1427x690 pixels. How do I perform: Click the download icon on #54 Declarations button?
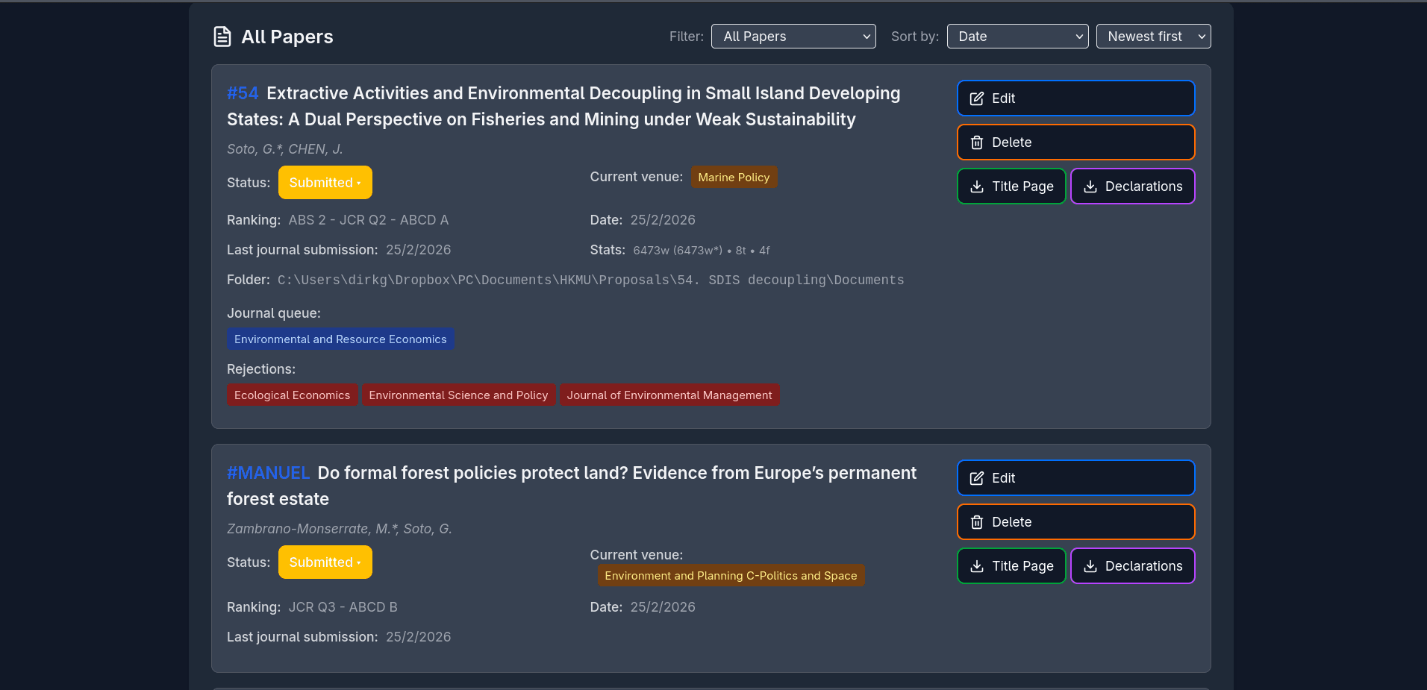point(1091,186)
